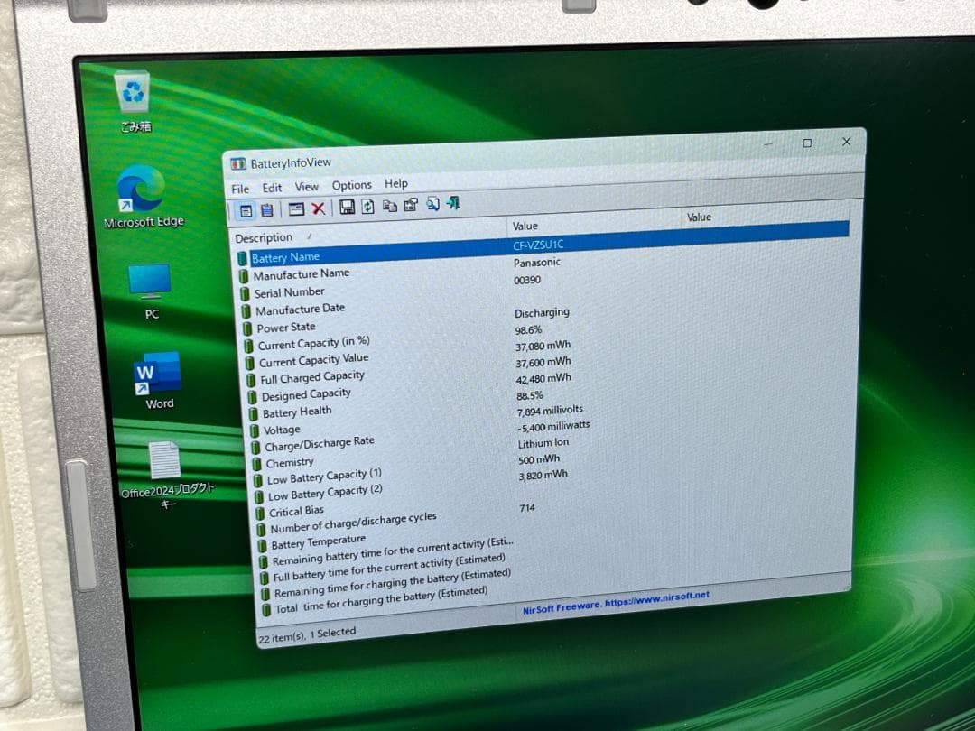The height and width of the screenshot is (731, 975).
Task: Switch to Battery Log view icon
Action: coord(268,207)
